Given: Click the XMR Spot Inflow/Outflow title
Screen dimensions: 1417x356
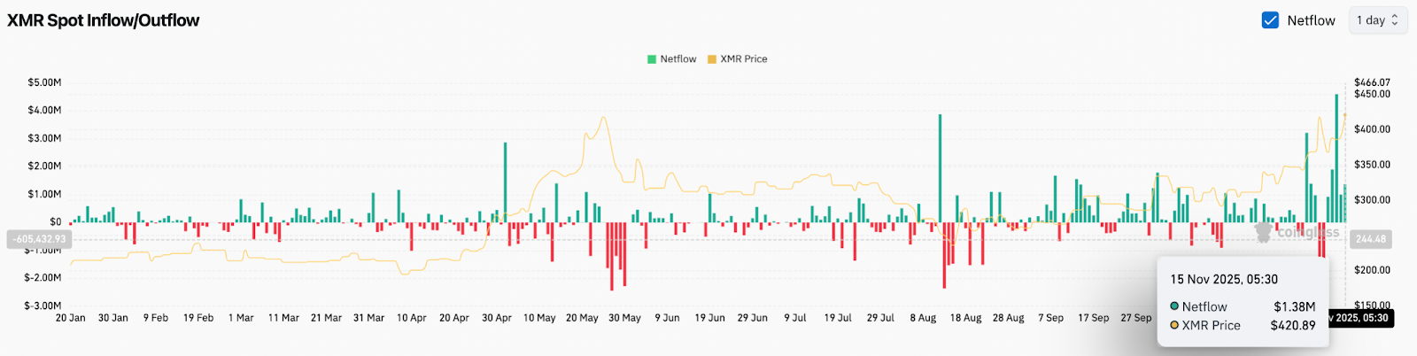Looking at the screenshot, I should pos(104,20).
